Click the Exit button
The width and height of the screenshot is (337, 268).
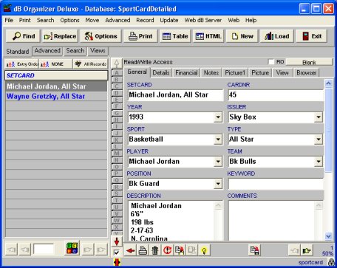pyautogui.click(x=312, y=36)
